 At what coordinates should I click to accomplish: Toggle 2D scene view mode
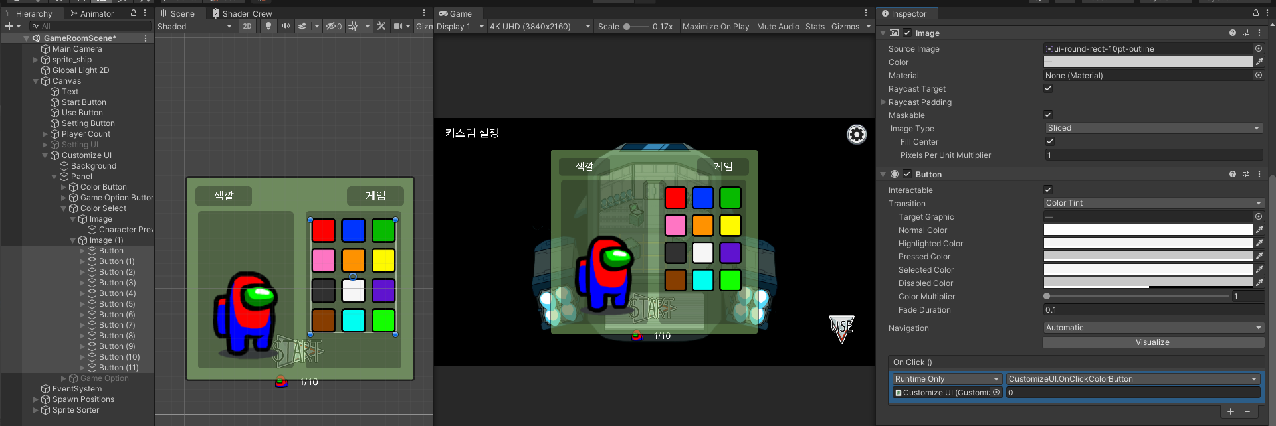247,26
